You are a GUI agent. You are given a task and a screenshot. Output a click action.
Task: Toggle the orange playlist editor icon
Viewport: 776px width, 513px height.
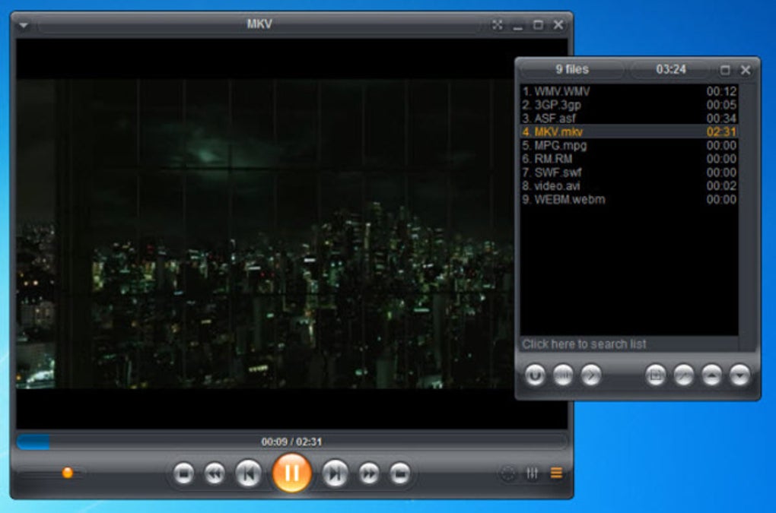[556, 473]
